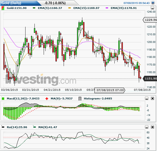Viewport: 157px width, 151px height.
Task: Toggle the EMA(35) magenta legend marker
Action: pyautogui.click(x=107, y=8)
